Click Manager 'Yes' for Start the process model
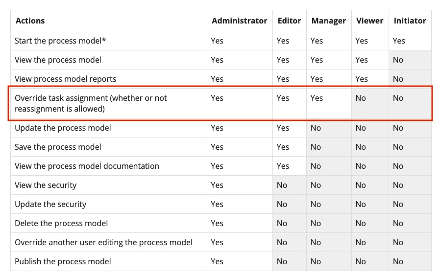This screenshot has height=276, width=441. [317, 41]
